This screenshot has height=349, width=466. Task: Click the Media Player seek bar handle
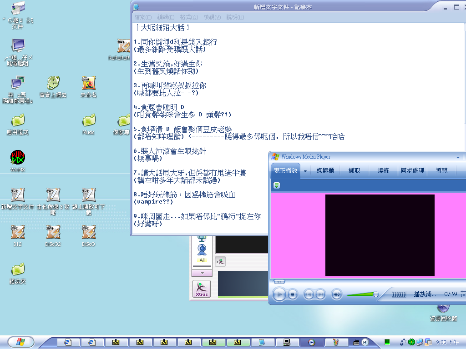tap(279, 282)
